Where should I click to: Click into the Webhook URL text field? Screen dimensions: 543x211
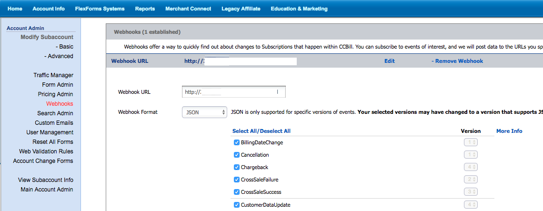(x=233, y=92)
